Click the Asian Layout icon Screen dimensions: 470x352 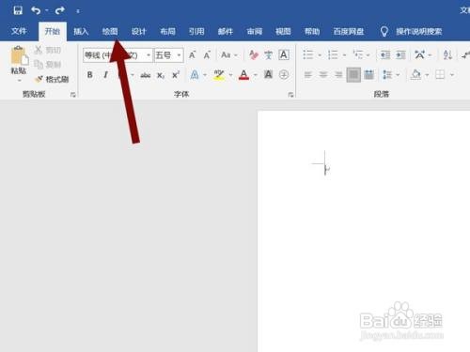419,54
